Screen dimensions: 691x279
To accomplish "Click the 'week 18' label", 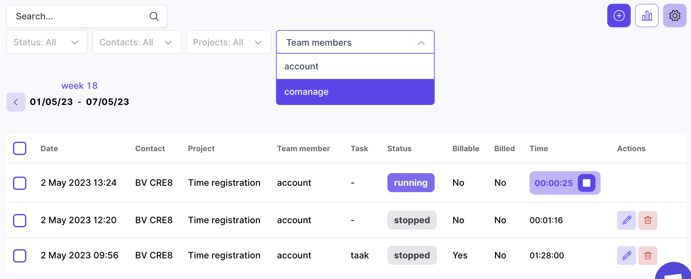I will pyautogui.click(x=79, y=86).
